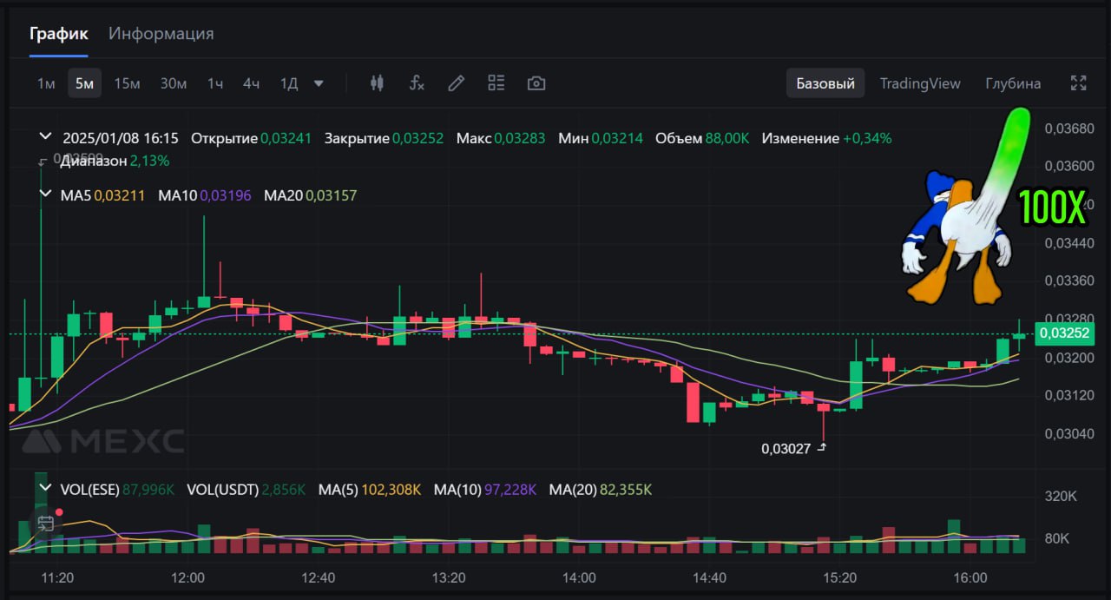
Task: Switch to the Информация tab
Action: [161, 34]
